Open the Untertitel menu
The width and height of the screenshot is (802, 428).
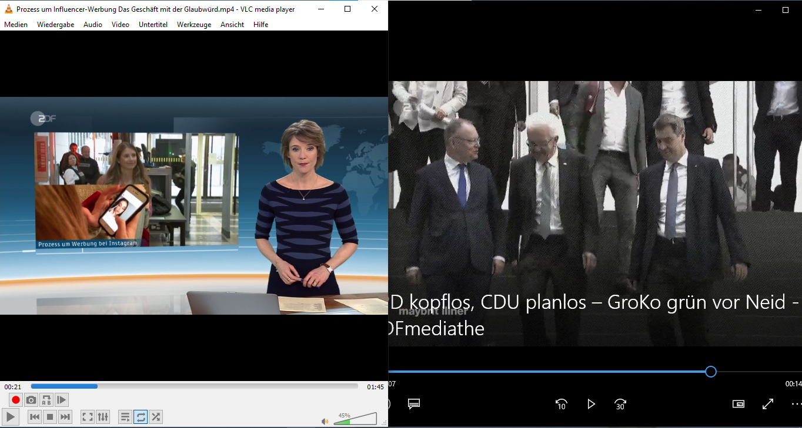[153, 25]
